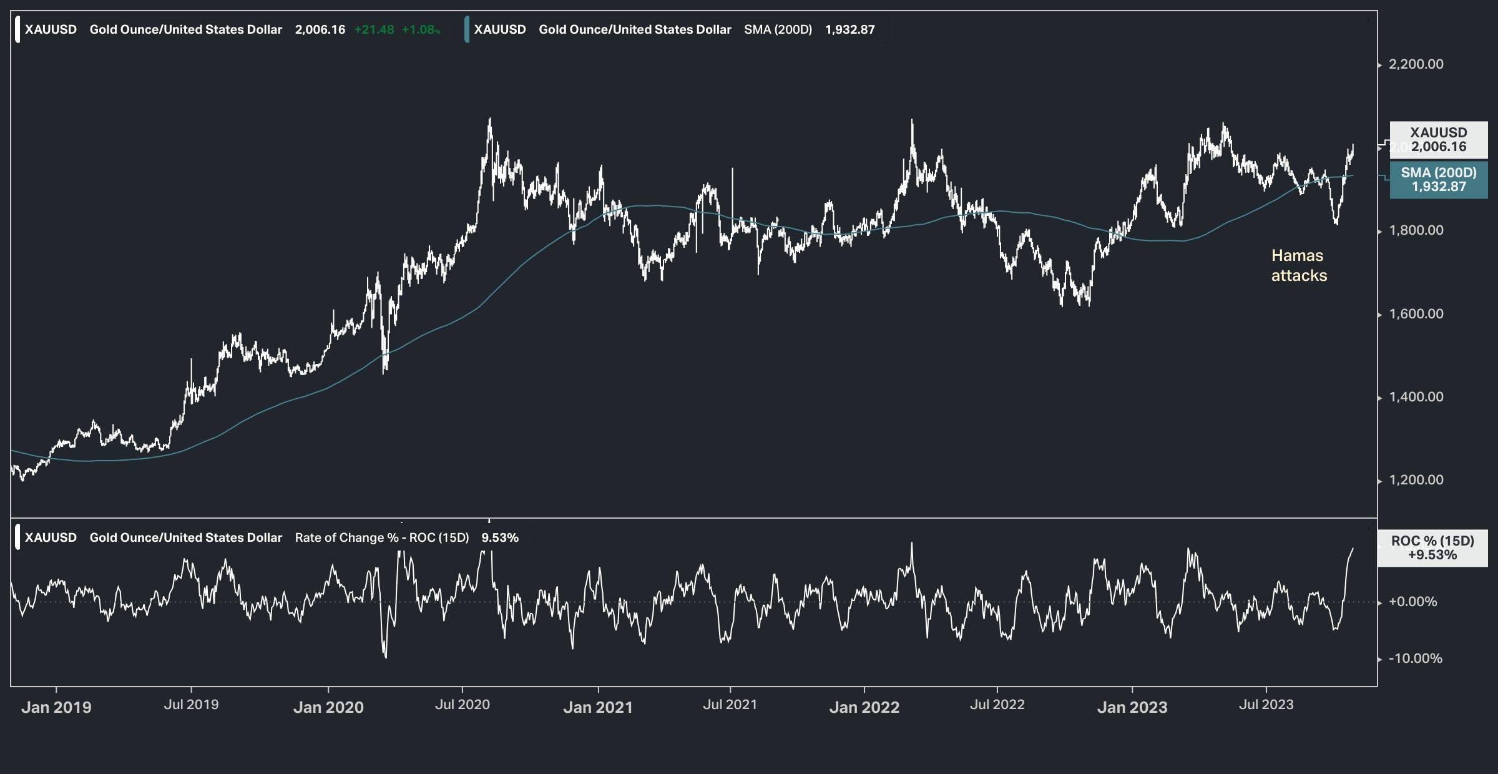Click the Jan 2023 time axis label
Viewport: 1498px width, 774px height.
(1132, 707)
